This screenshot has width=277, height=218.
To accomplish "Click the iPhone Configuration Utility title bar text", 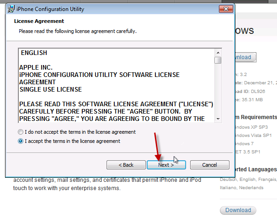I will pos(44,9).
